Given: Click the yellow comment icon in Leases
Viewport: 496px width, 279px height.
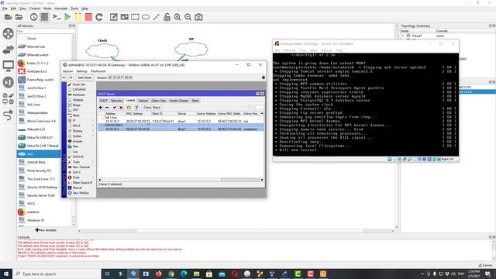Looking at the screenshot, I should coord(129,108).
